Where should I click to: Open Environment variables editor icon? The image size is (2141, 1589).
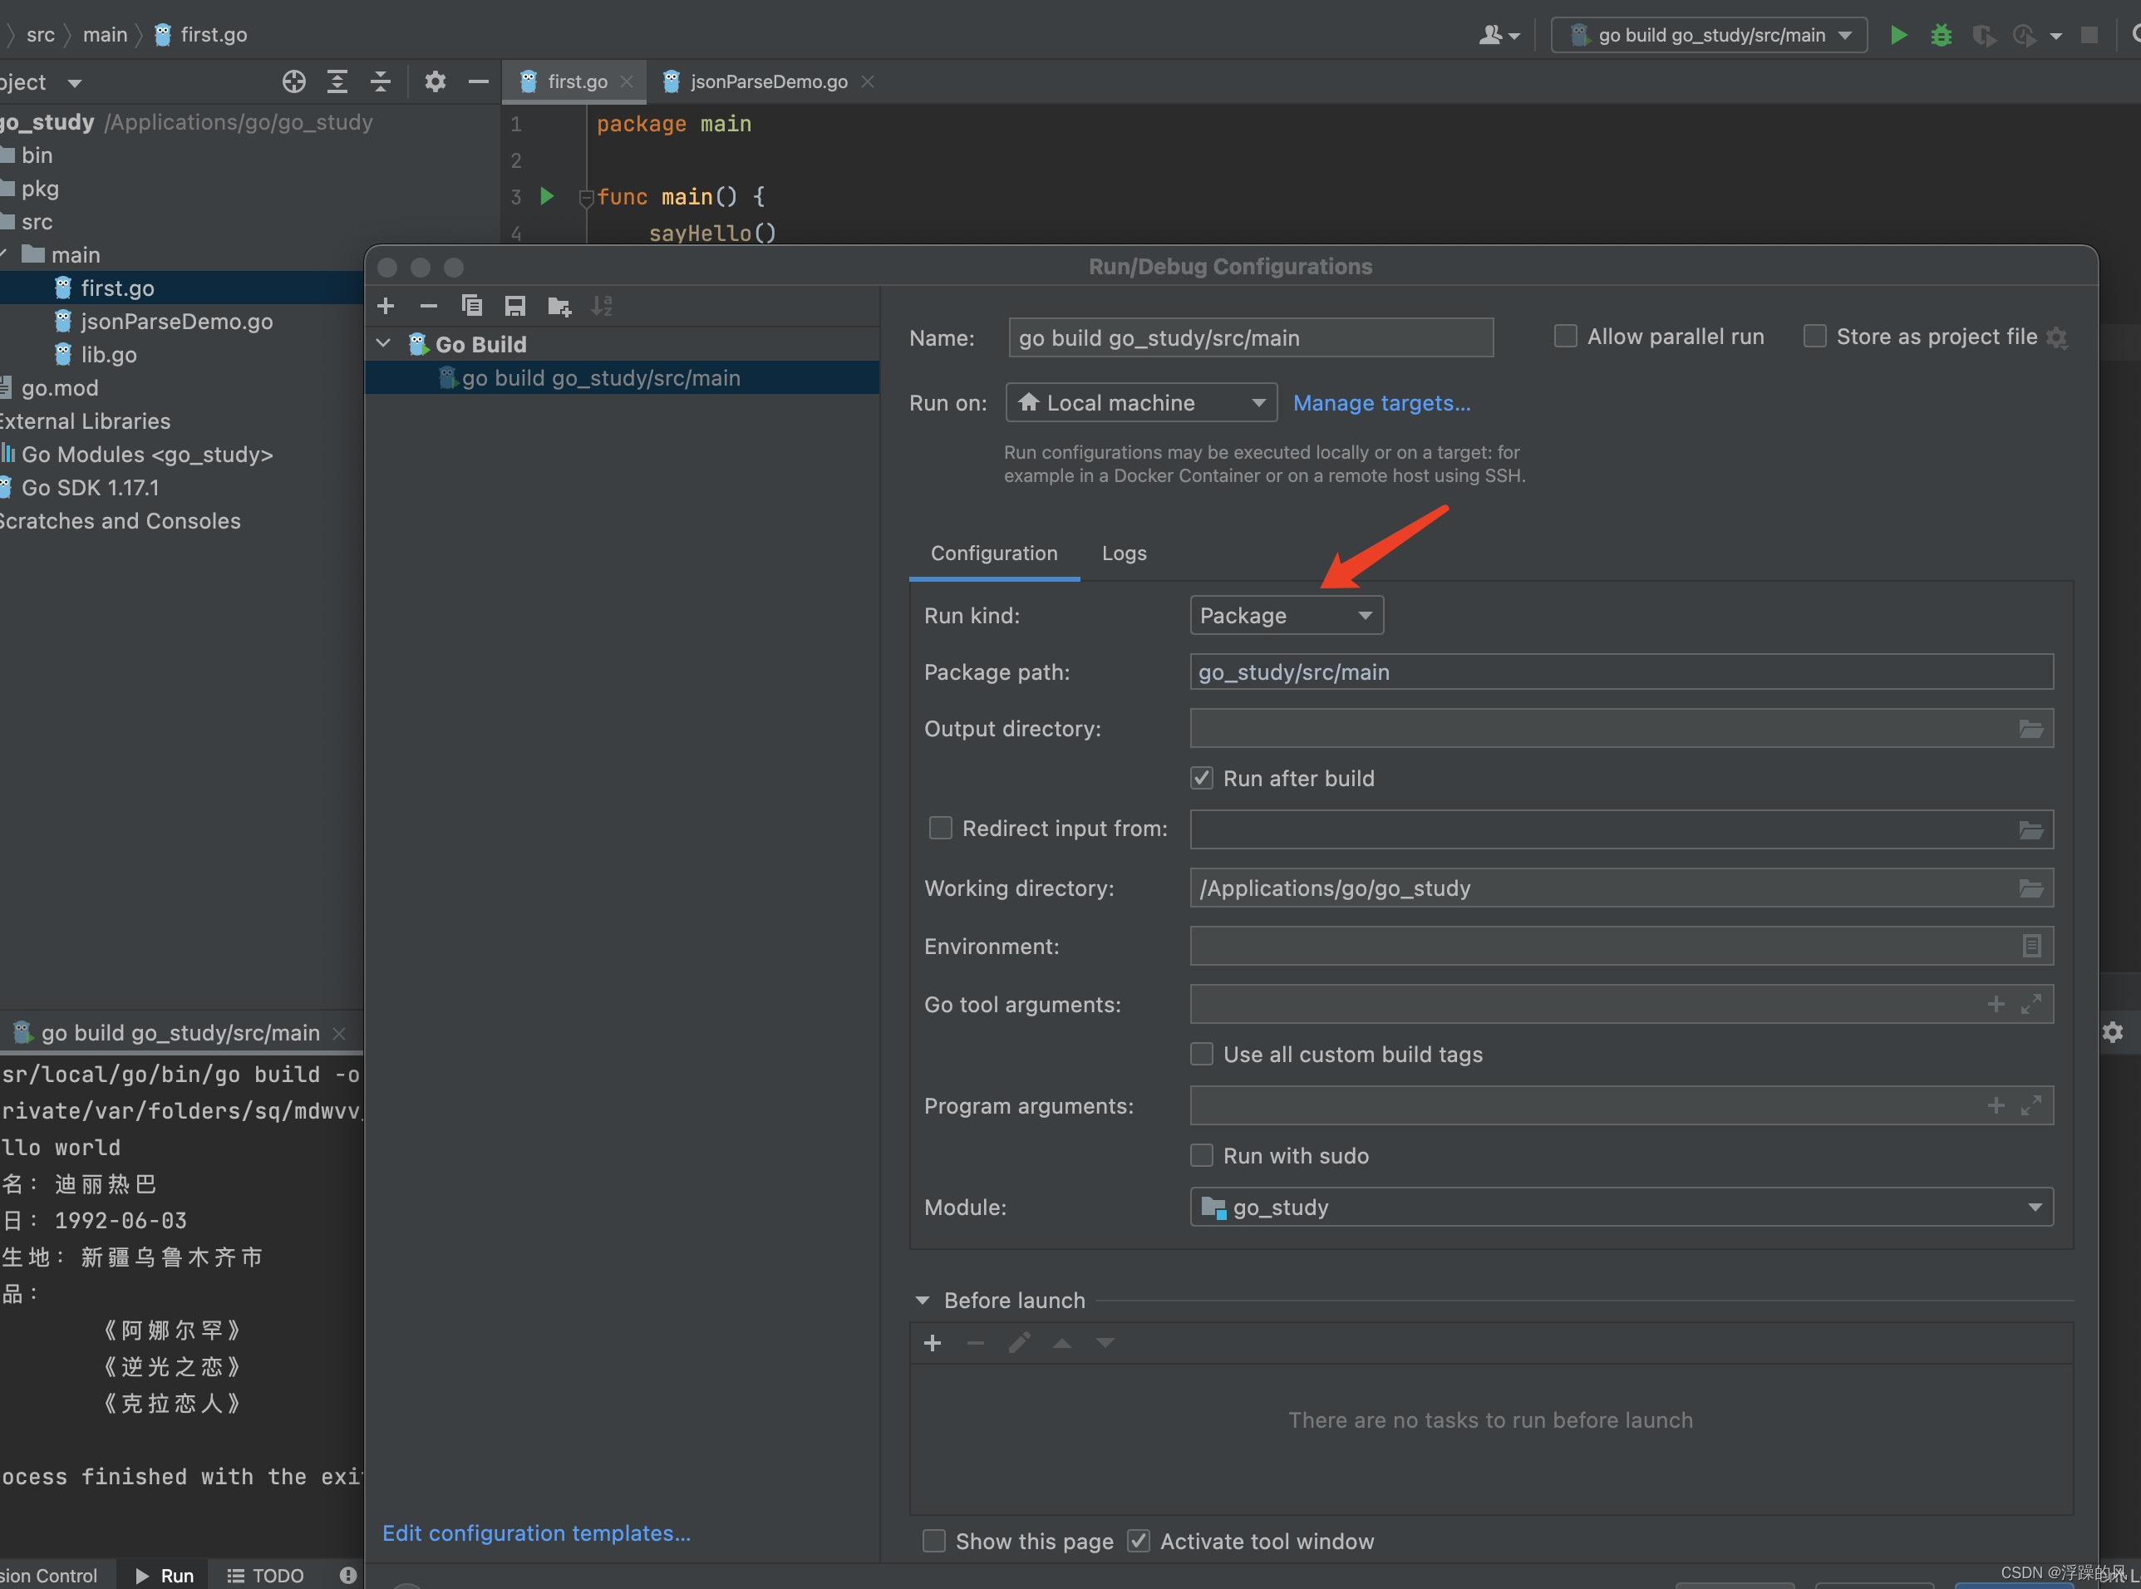2030,947
